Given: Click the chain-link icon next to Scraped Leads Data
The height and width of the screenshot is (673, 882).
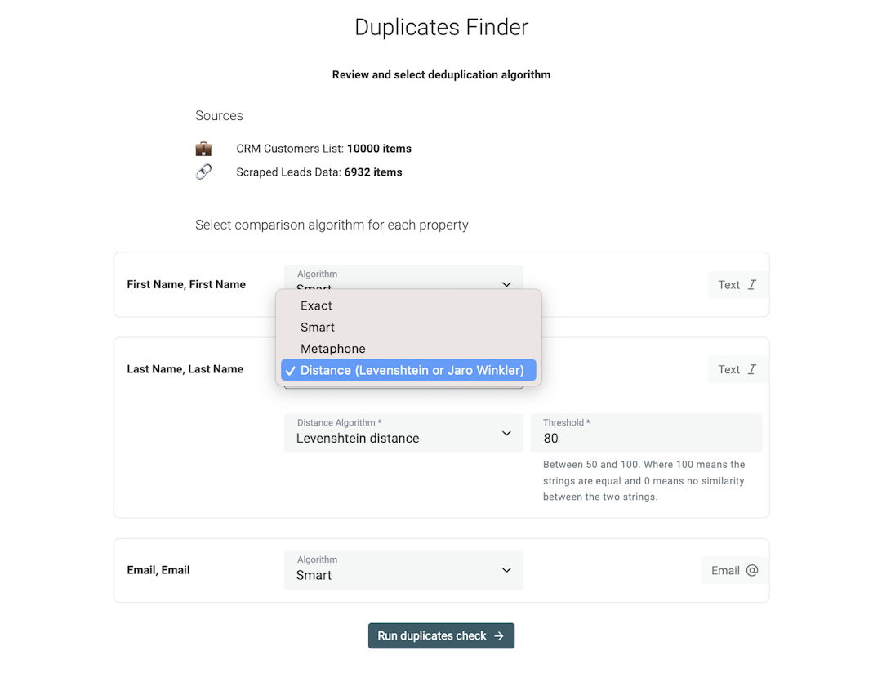Looking at the screenshot, I should click(203, 172).
